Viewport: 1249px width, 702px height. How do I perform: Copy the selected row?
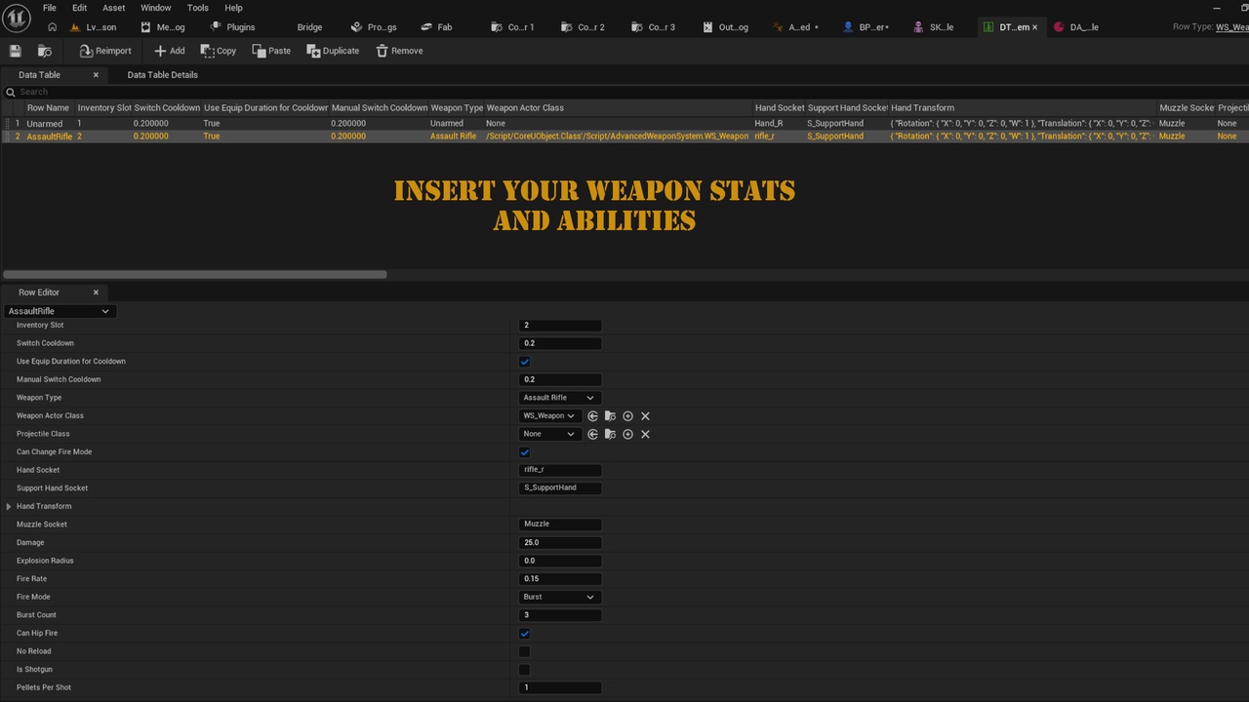coord(219,51)
